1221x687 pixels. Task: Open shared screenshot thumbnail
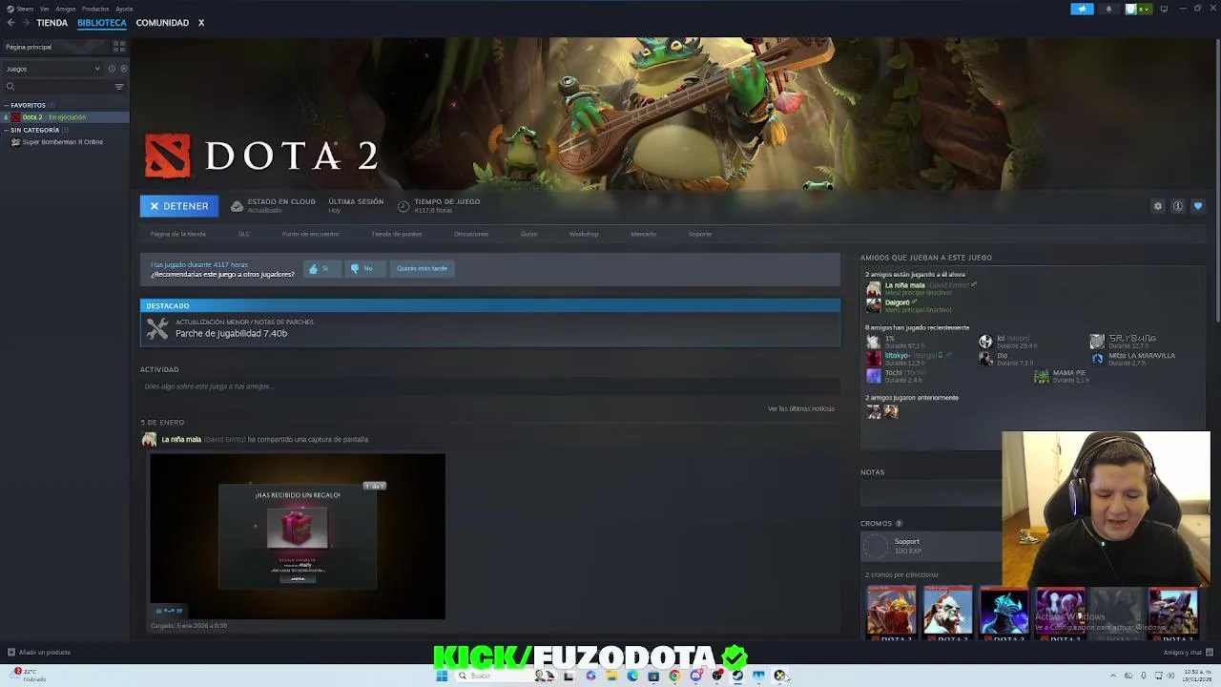pos(298,536)
